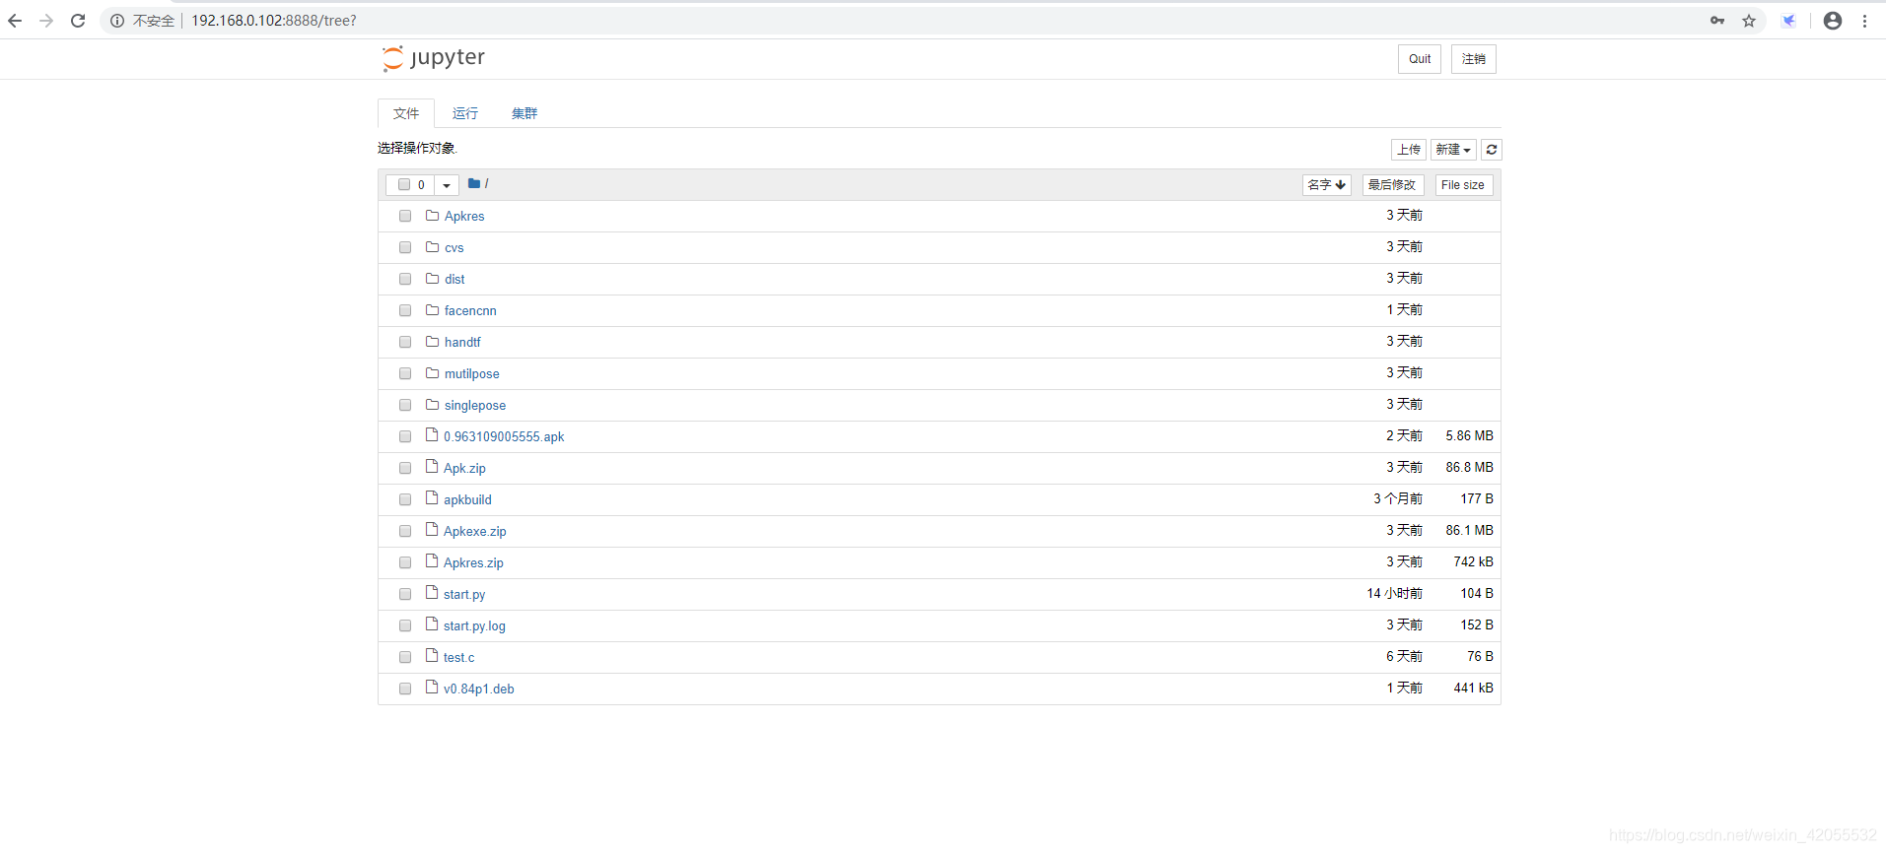
Task: Click file icon next to 0.963109005555.apk
Action: 432,434
